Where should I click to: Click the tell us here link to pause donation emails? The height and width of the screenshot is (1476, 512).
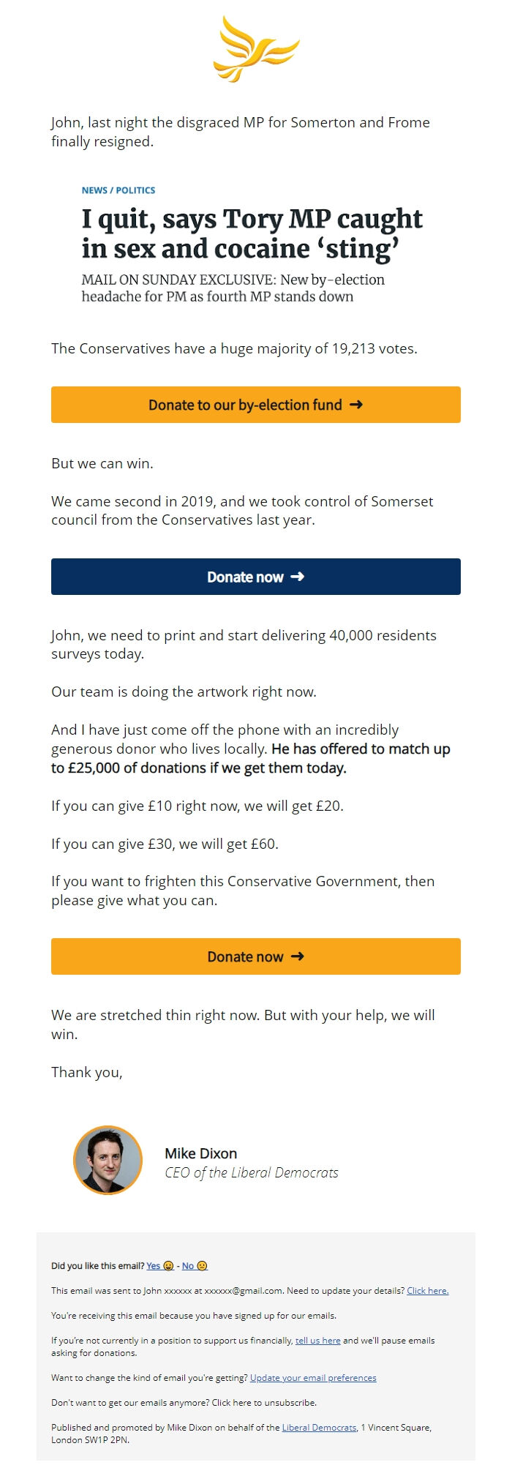(x=319, y=1341)
